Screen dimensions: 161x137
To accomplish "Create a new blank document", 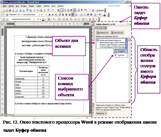I will pos(3,10).
